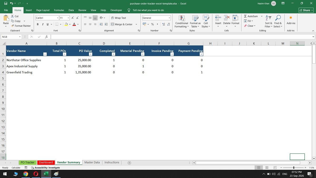Open Cell Styles gallery
The width and height of the screenshot is (316, 178).
coord(206,22)
